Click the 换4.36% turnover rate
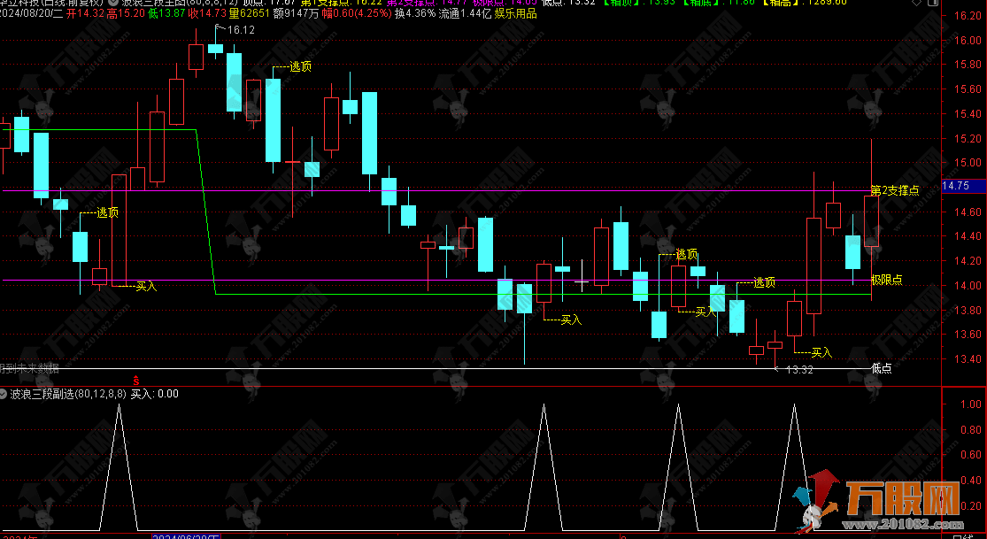Viewport: 987px width, 539px height. click(x=415, y=13)
